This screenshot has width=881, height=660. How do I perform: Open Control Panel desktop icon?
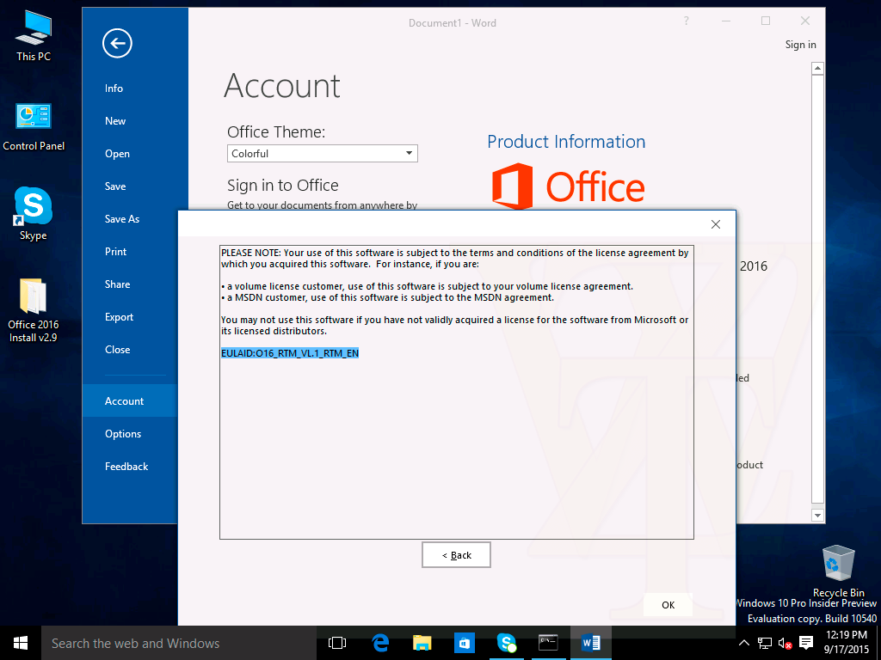coord(34,127)
